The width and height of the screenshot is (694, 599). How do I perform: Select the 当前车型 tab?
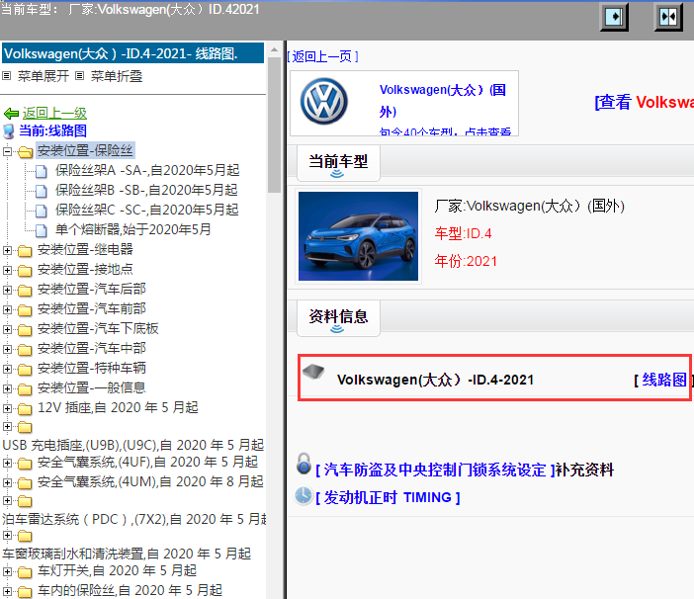click(338, 163)
